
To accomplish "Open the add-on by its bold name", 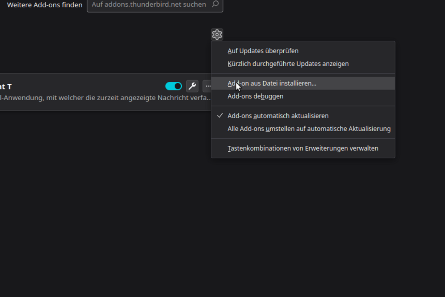I will 6,87.
